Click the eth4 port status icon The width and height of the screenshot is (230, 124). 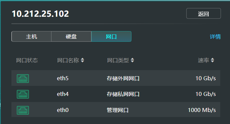tap(23, 94)
